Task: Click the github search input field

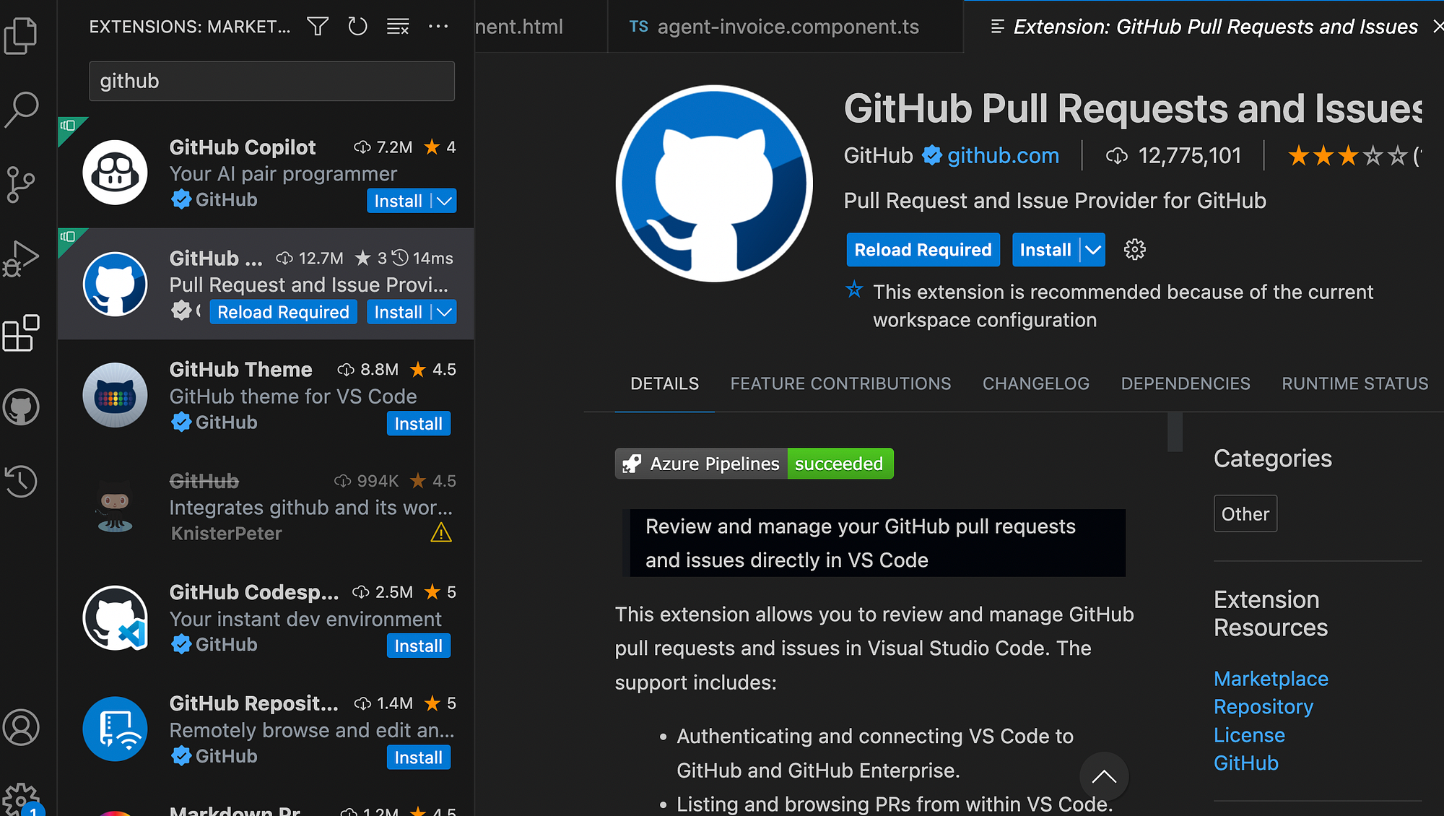Action: coord(271,81)
